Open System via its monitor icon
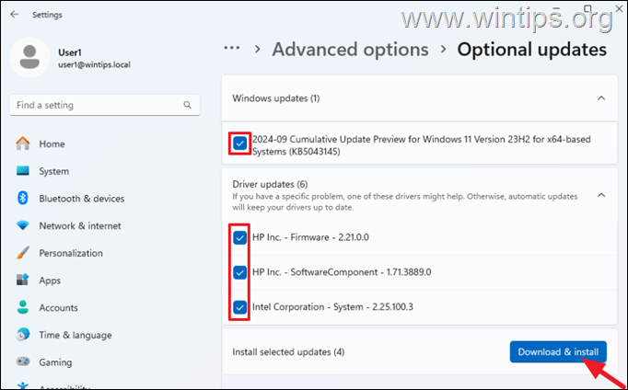The height and width of the screenshot is (390, 628). point(22,171)
